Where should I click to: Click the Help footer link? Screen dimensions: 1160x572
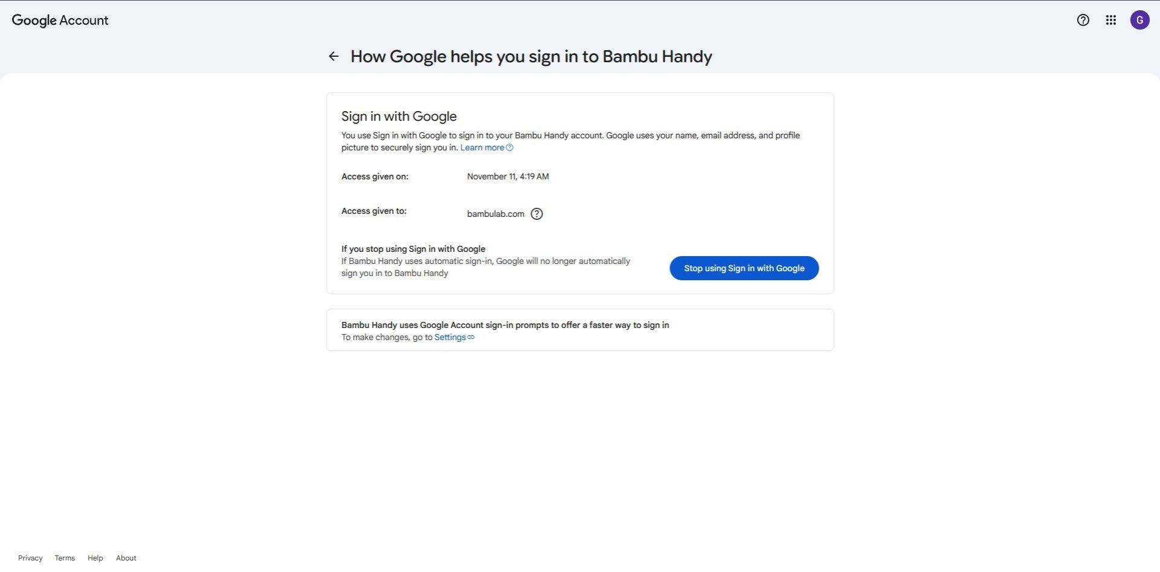[x=95, y=558]
